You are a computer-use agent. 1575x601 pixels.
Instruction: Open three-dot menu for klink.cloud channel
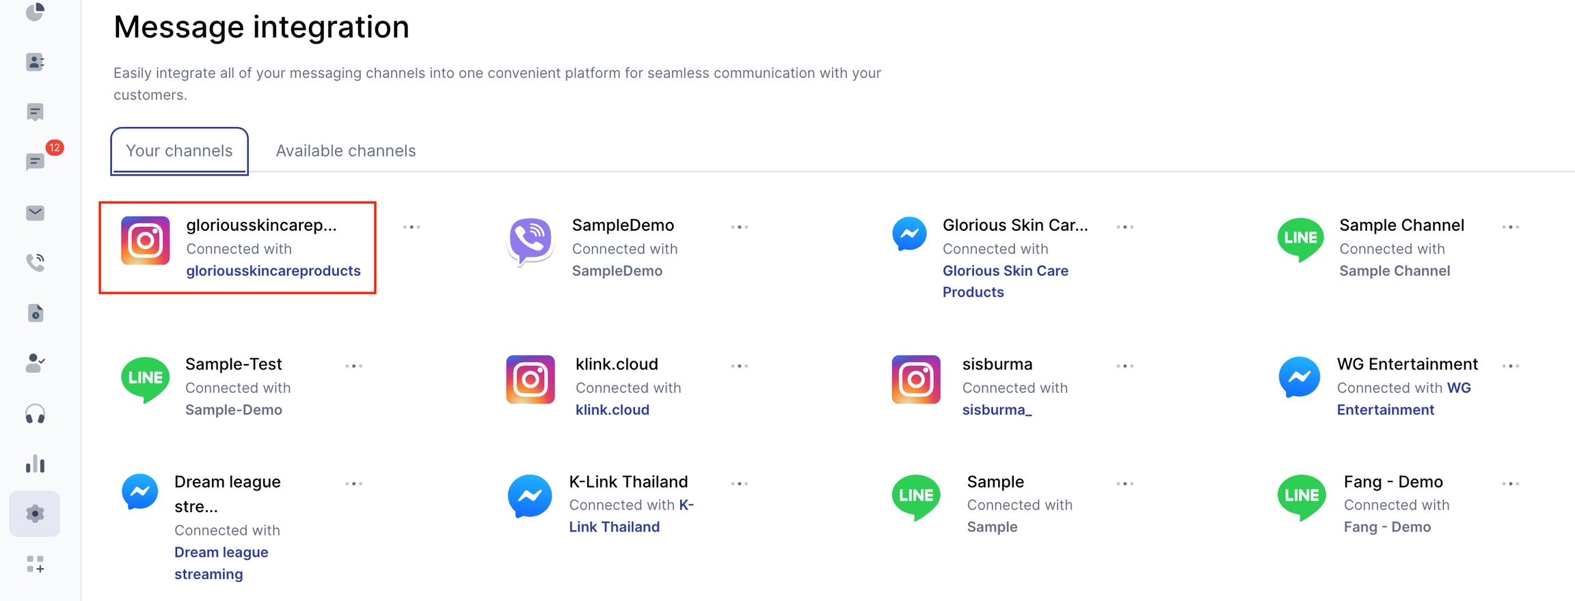[x=740, y=366]
